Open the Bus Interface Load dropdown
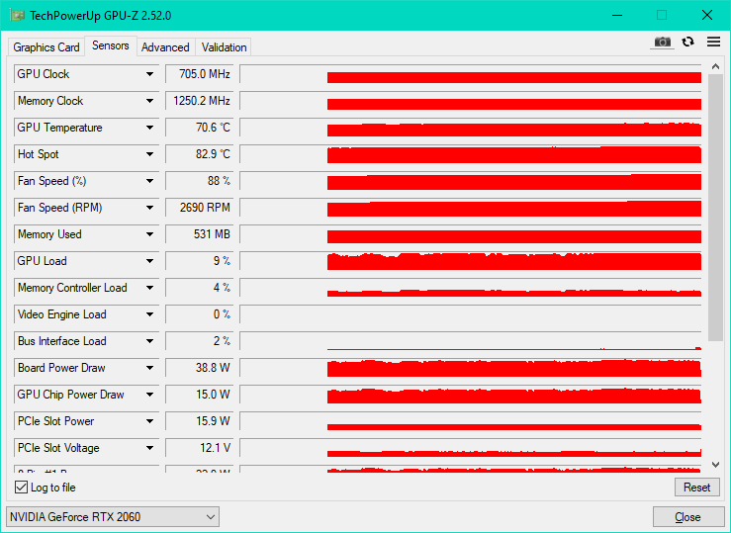 click(x=149, y=341)
